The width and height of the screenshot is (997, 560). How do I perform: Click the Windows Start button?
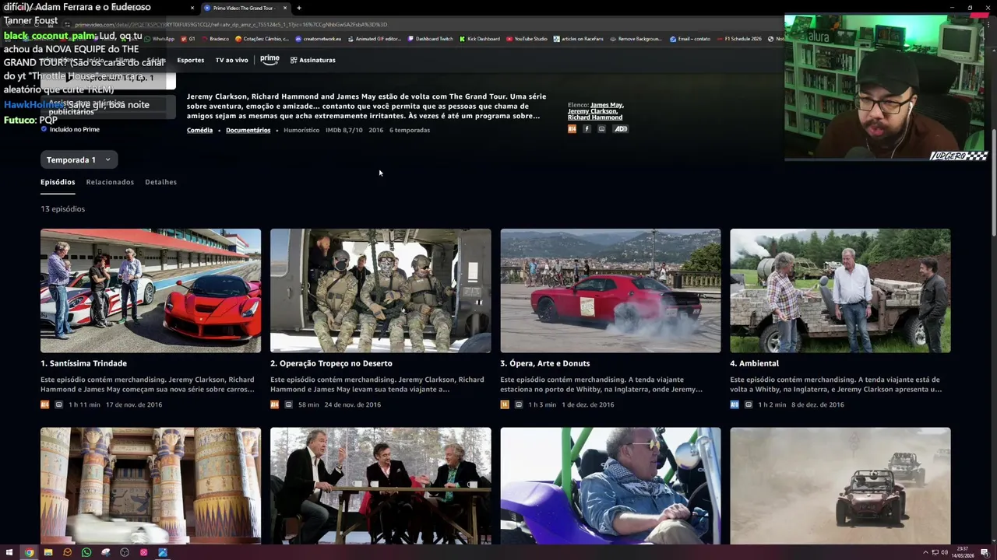(9, 552)
